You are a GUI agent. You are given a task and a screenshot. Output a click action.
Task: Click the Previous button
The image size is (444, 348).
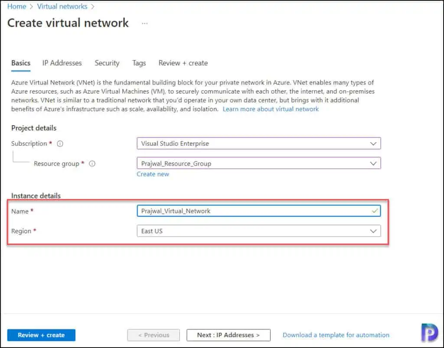153,335
